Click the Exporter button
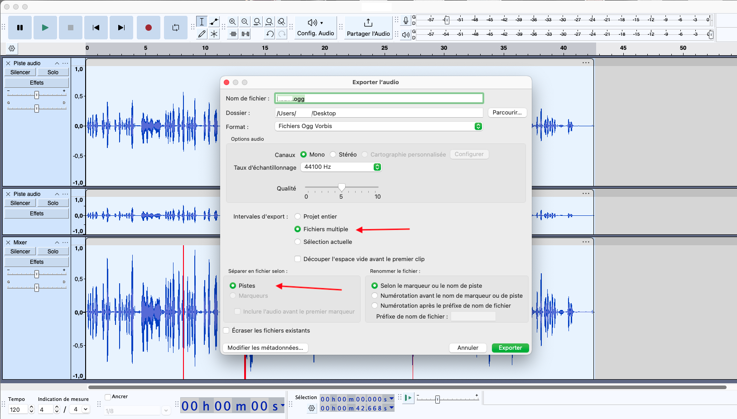The image size is (737, 419). 510,348
